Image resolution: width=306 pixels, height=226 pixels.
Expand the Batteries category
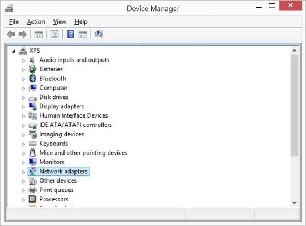click(x=23, y=70)
